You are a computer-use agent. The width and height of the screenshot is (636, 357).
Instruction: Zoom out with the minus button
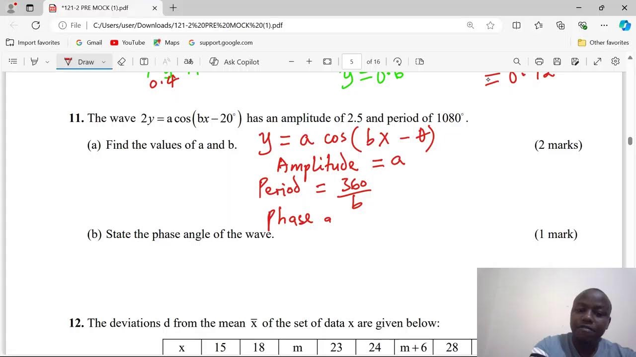(292, 61)
